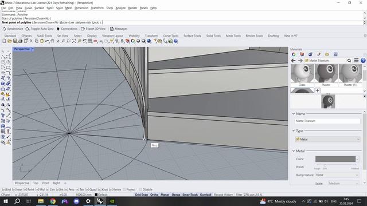This screenshot has width=367, height=206.
Task: Open the Surface menu
Action: point(39,8)
